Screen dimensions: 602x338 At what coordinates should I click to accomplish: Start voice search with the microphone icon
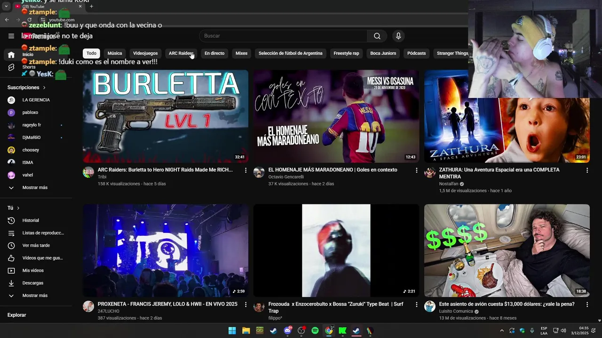tap(398, 36)
